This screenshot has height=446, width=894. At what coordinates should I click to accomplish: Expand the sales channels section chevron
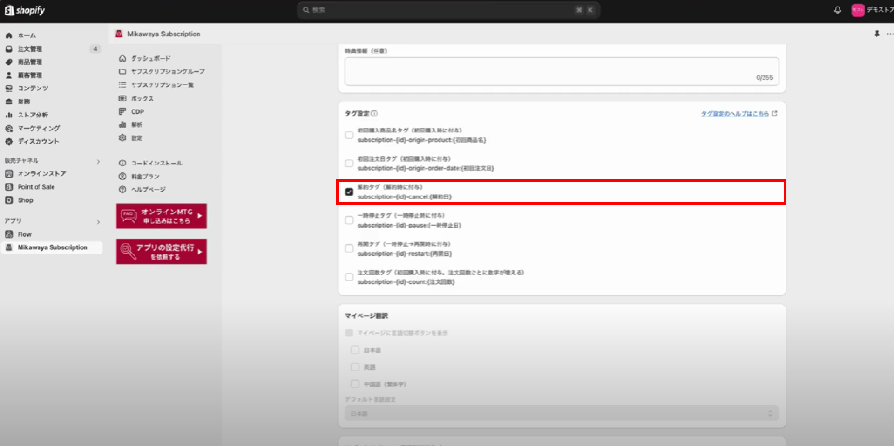[98, 162]
